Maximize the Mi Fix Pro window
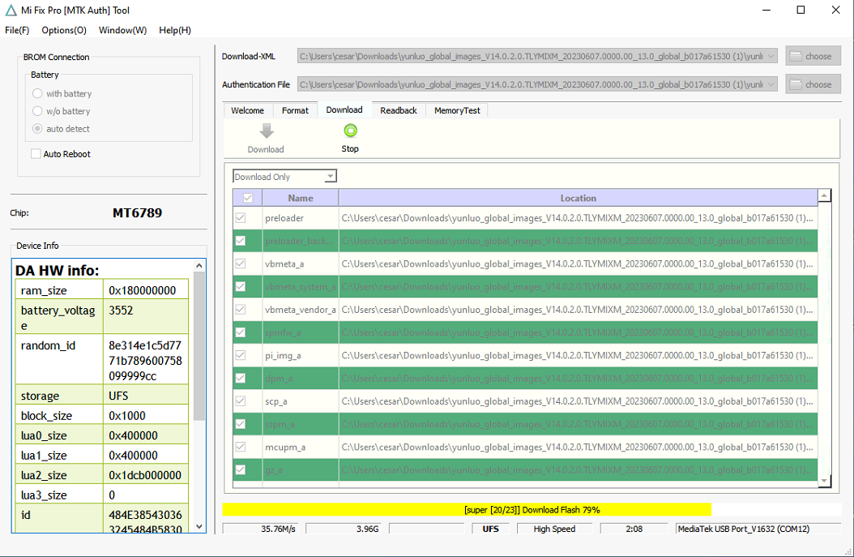Image resolution: width=854 pixels, height=557 pixels. 801,10
